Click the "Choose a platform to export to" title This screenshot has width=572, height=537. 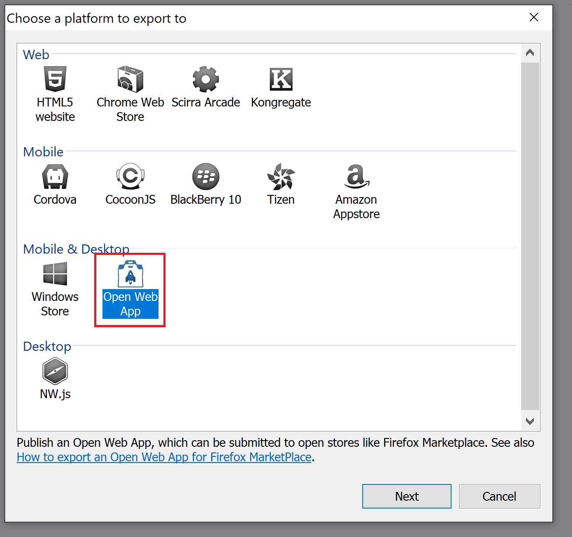(96, 18)
